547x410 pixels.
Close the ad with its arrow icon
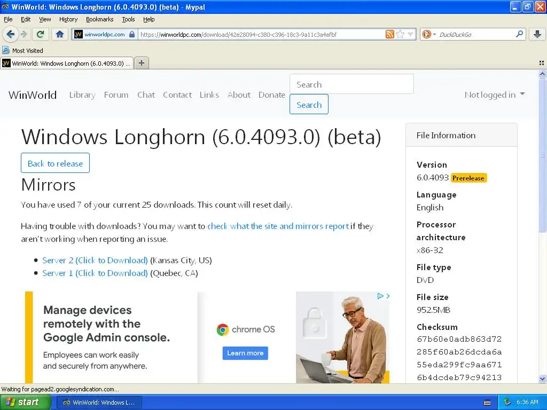[388, 296]
